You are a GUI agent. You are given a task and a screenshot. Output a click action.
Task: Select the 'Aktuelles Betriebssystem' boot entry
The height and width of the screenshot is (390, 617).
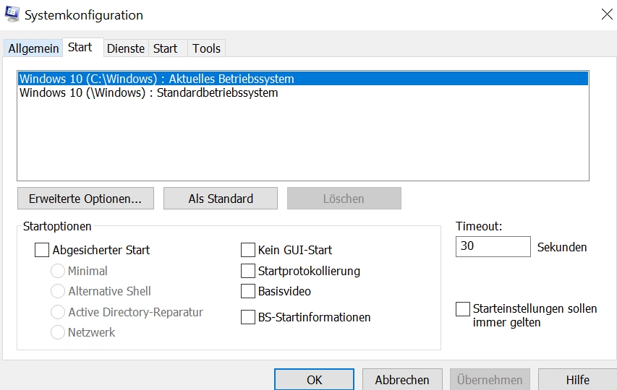pos(303,79)
